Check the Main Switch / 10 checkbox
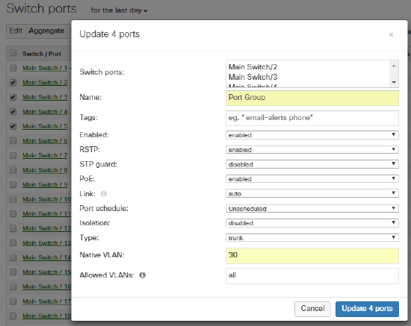The width and height of the screenshot is (411, 326). coord(13,199)
